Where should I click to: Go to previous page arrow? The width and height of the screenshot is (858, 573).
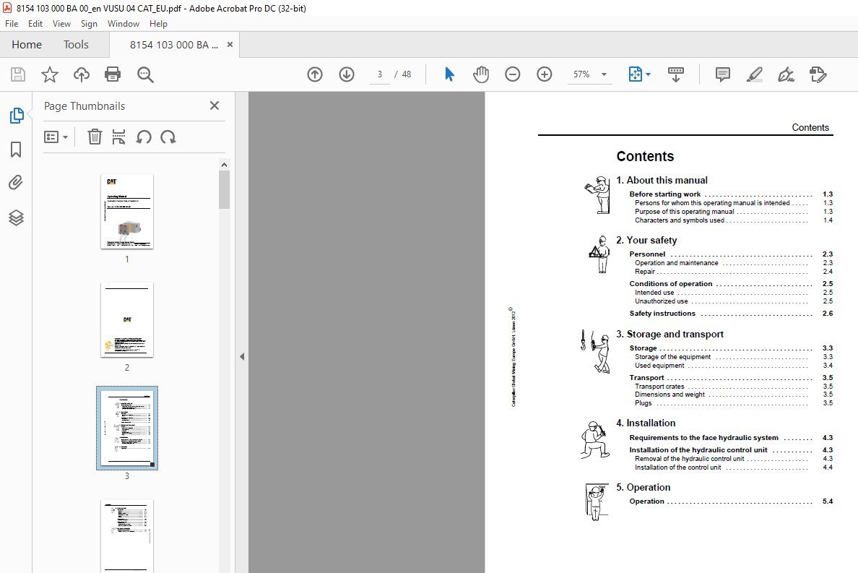tap(315, 74)
